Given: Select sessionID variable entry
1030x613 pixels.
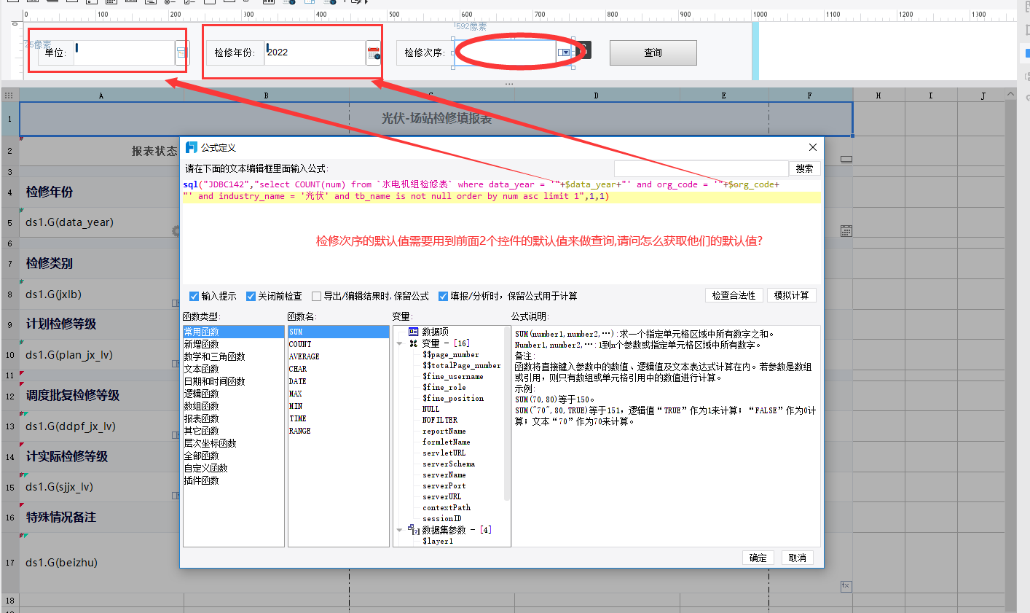Looking at the screenshot, I should pos(441,518).
